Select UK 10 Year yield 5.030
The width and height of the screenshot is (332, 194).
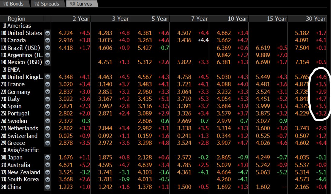tap(224, 77)
